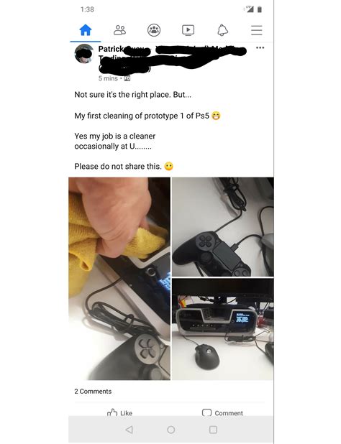Like the post
Image resolution: width=341 pixels, height=444 pixels.
point(119,413)
